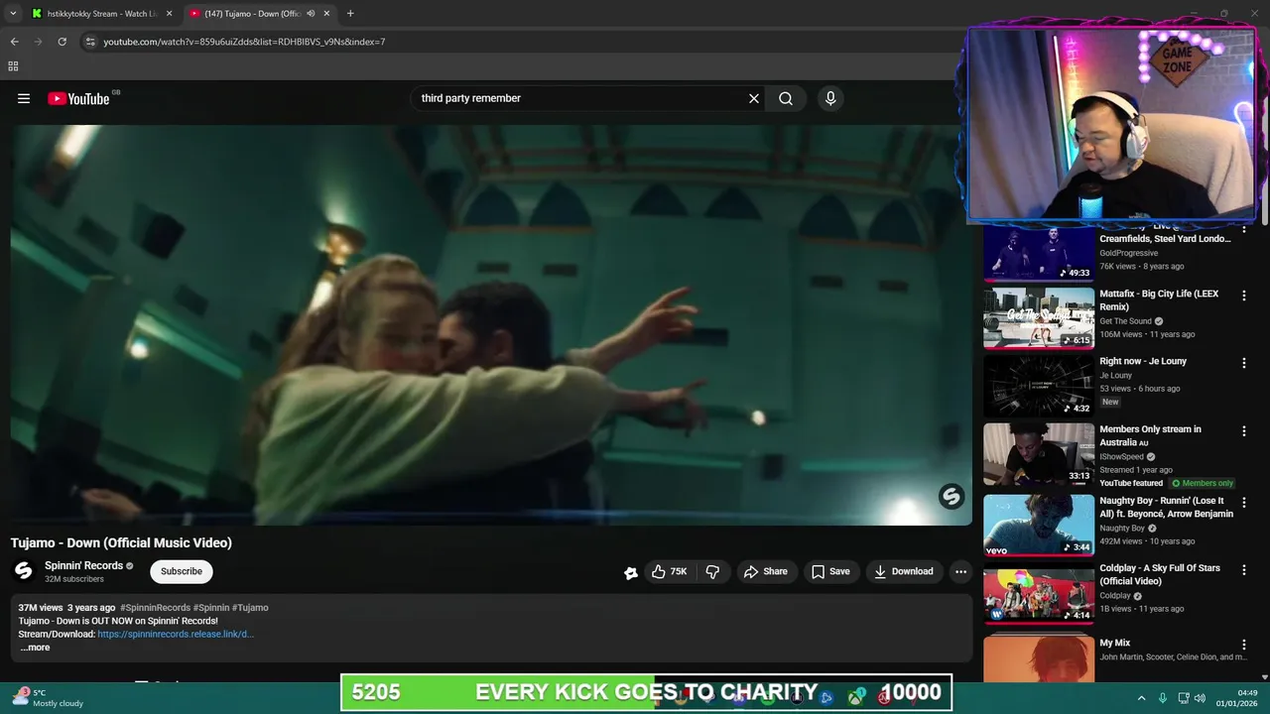1270x714 pixels.
Task: Open the 'My Mix' playlist title
Action: 1115,643
